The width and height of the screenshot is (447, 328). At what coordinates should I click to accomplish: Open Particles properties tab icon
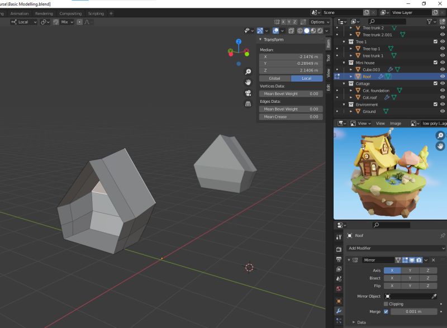pos(339,321)
